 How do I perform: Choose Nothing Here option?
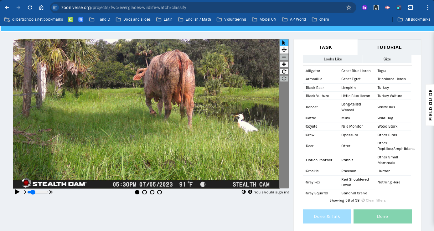(393, 182)
